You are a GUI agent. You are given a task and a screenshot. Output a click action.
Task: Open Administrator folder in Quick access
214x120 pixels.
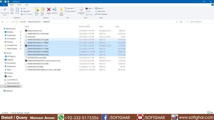pyautogui.click(x=12, y=49)
